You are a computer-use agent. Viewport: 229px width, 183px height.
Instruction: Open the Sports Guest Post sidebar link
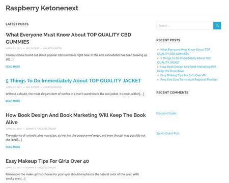point(168,133)
